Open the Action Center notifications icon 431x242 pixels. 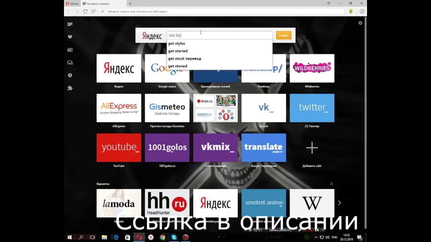[359, 237]
